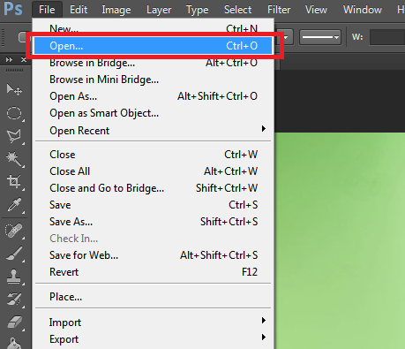
Task: Select the Move tool
Action: (x=14, y=89)
